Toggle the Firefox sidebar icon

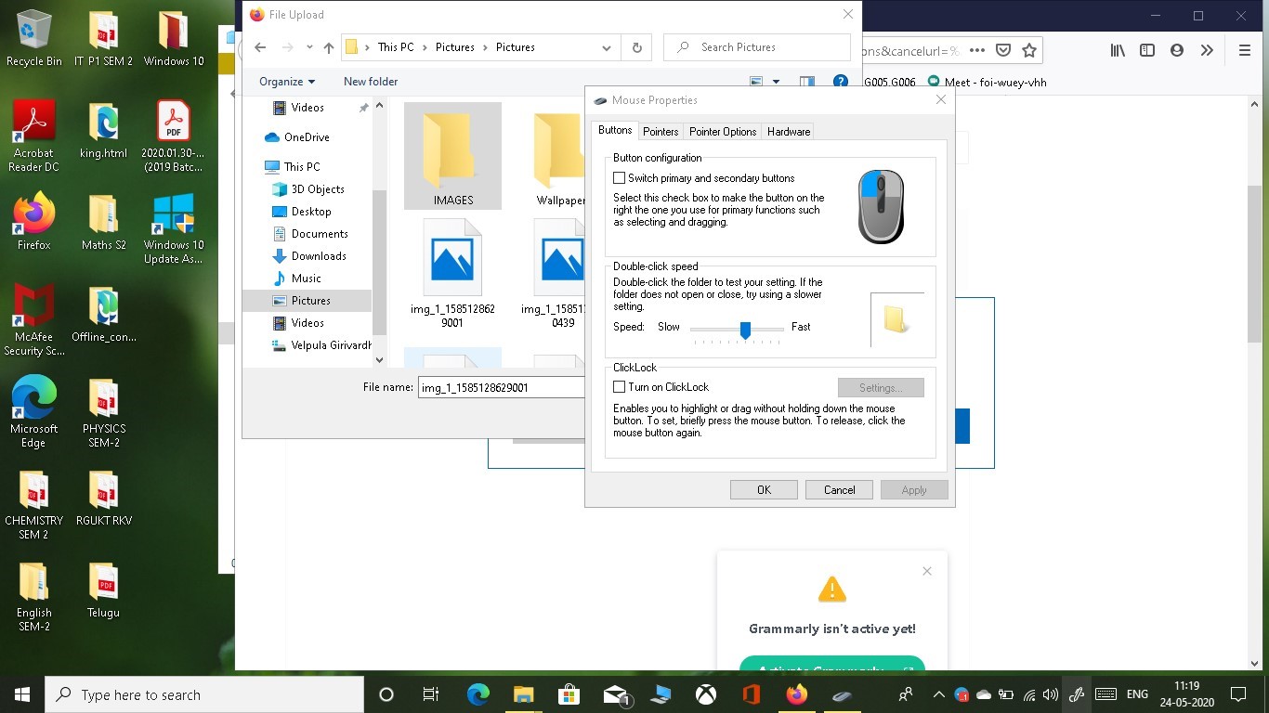1147,50
